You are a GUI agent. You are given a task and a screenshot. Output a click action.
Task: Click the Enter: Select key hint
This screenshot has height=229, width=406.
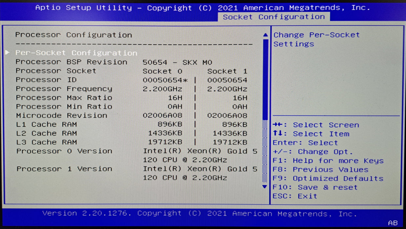(x=305, y=143)
